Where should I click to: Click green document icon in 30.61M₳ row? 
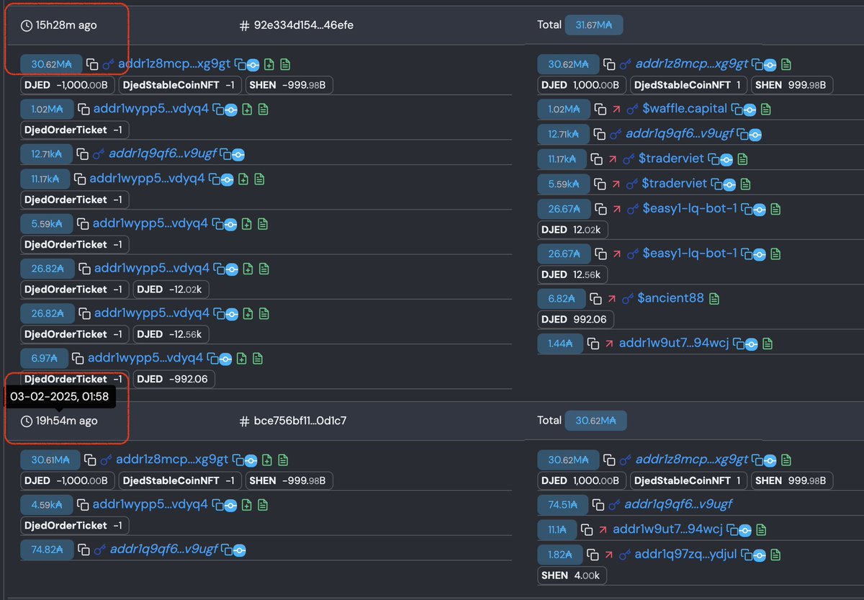(284, 460)
